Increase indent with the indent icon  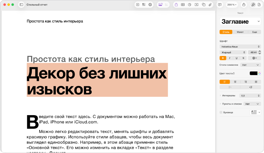coord(251,87)
